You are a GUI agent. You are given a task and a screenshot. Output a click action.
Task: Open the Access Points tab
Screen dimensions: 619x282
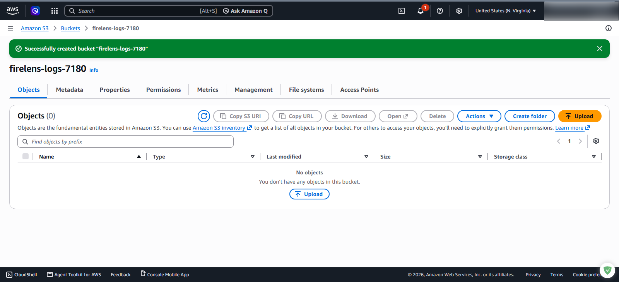tap(359, 90)
